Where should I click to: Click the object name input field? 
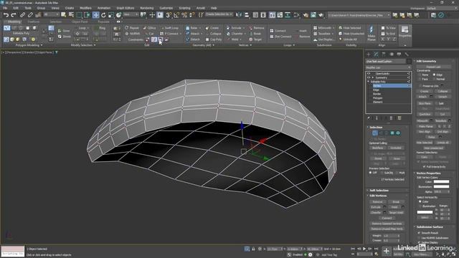coord(386,61)
